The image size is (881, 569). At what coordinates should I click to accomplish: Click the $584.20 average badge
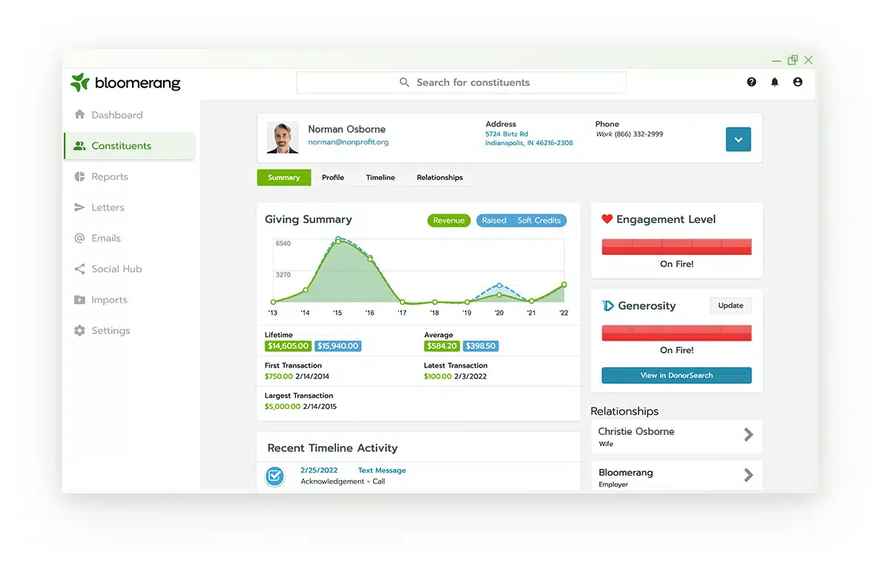tap(442, 346)
